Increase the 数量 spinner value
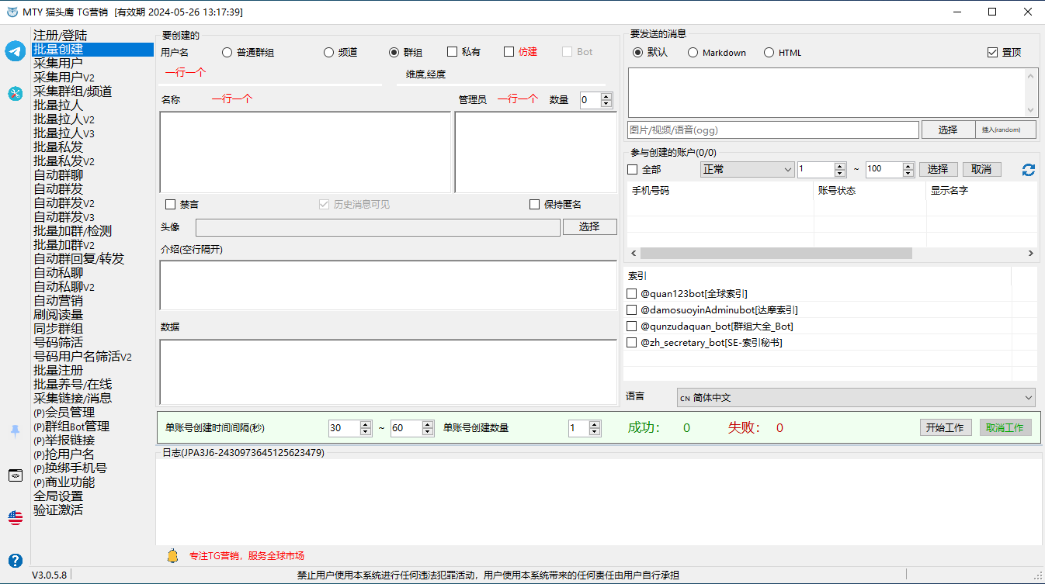The image size is (1045, 584). (606, 96)
